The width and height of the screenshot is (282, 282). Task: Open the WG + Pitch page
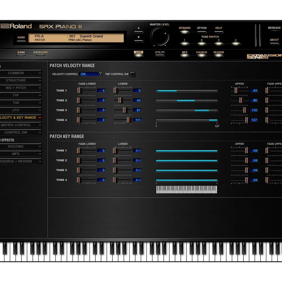(21, 88)
